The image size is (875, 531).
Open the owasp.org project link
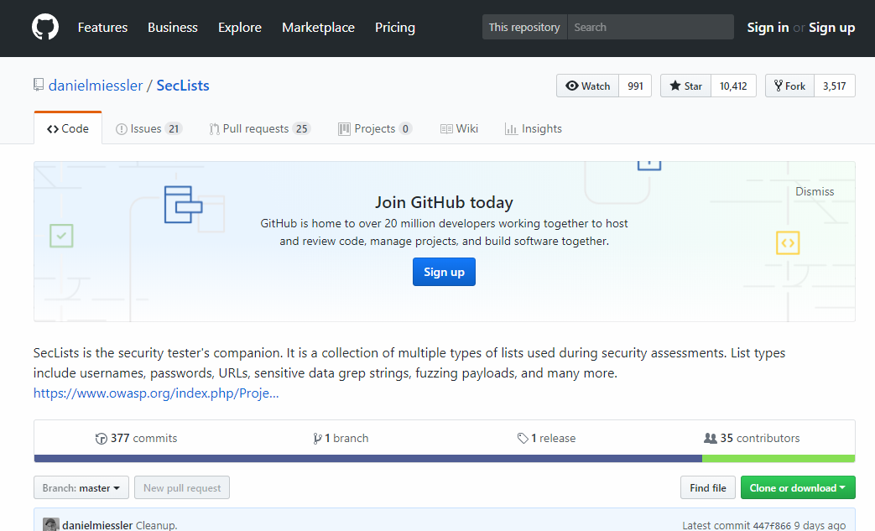click(x=156, y=393)
